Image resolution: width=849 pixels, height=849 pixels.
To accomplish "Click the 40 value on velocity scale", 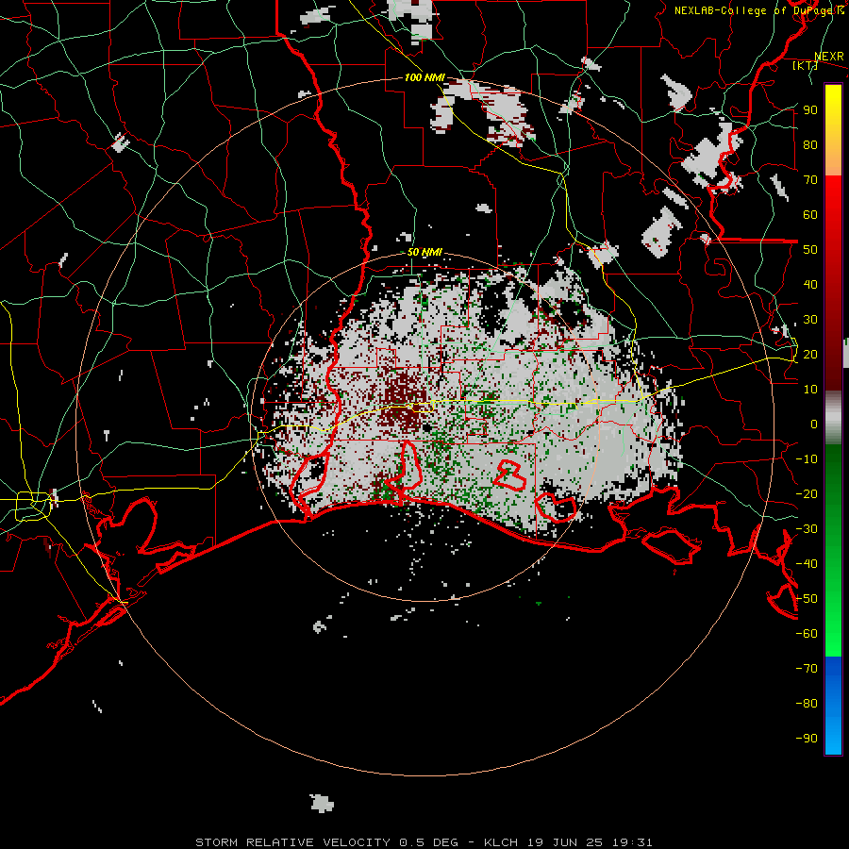I will 810,284.
